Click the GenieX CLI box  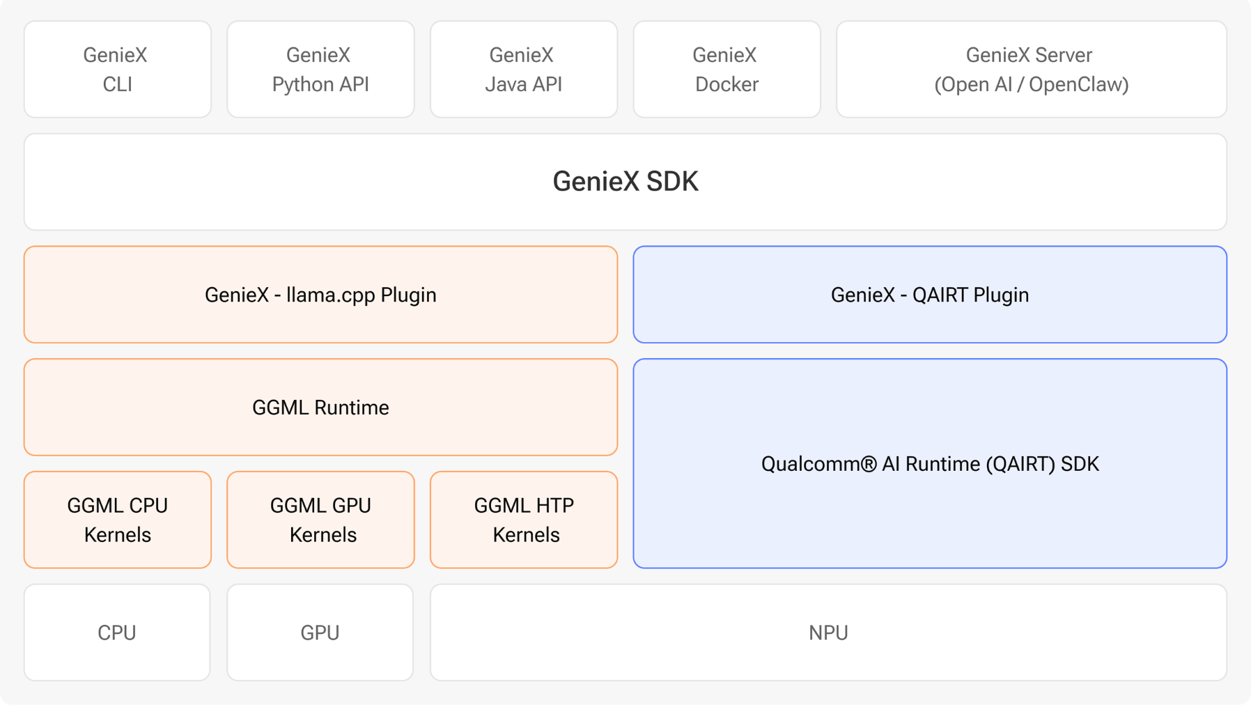pos(118,69)
